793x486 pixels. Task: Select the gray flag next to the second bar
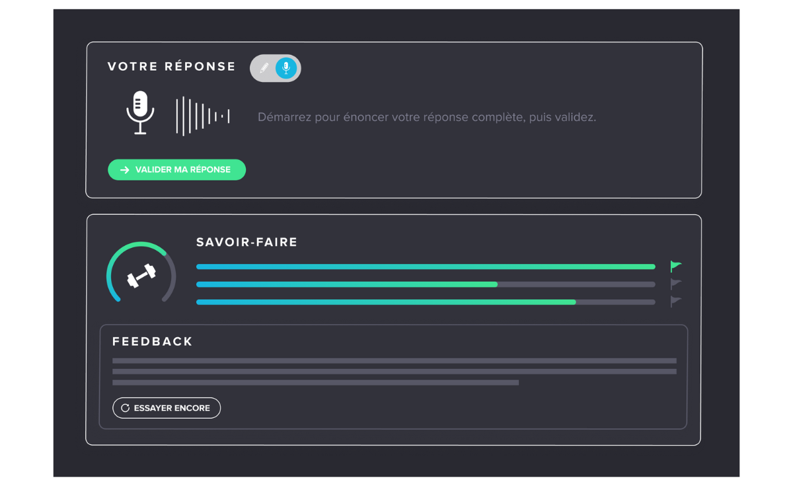(x=675, y=284)
